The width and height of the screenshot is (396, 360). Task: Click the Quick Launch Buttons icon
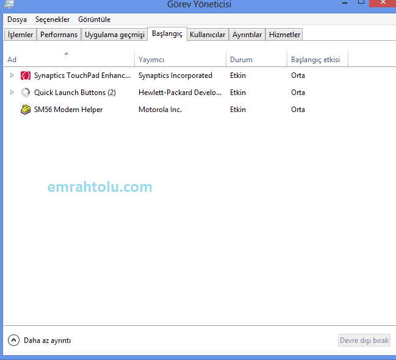[x=26, y=93]
